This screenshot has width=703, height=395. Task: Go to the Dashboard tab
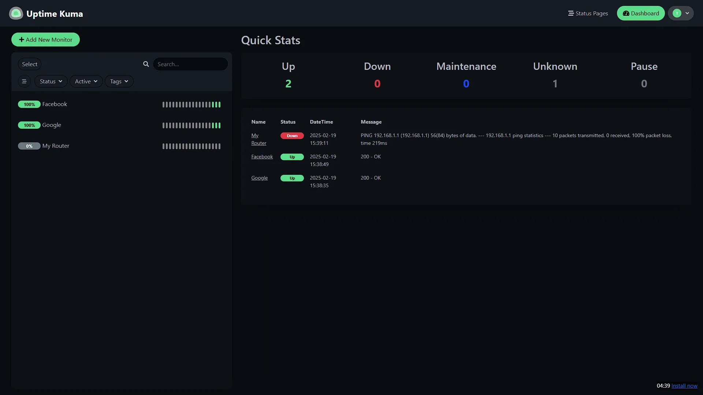(641, 14)
